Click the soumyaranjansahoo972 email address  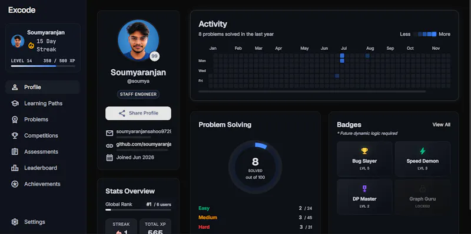[144, 131]
